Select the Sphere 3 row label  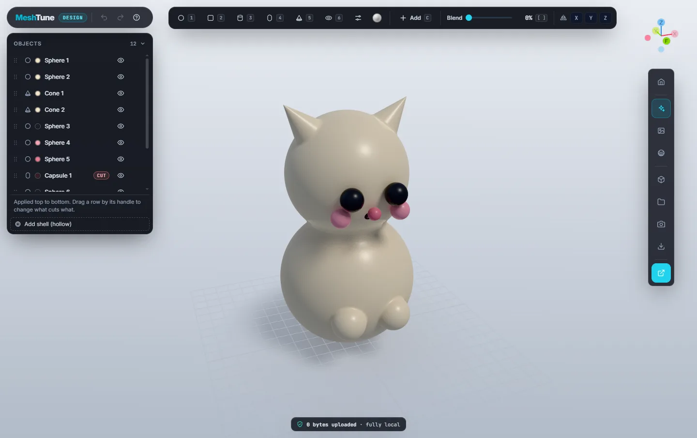tap(57, 126)
